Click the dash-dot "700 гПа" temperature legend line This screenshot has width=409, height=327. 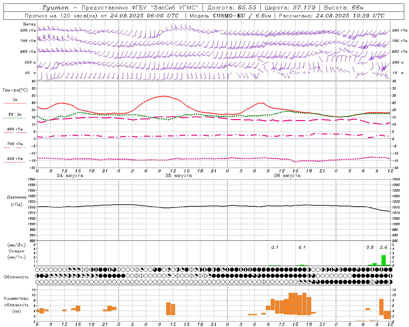point(15,148)
